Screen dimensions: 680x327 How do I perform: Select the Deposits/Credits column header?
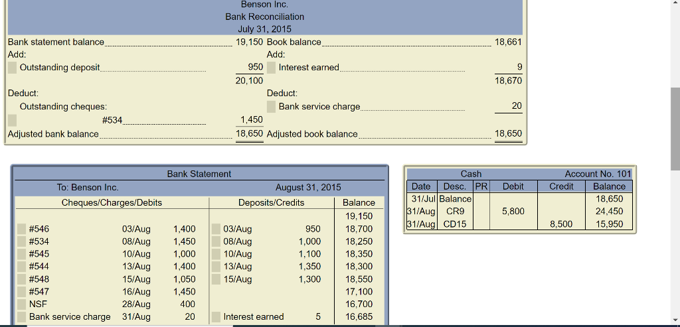point(272,203)
